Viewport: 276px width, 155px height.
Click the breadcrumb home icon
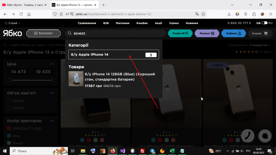click(x=5, y=45)
